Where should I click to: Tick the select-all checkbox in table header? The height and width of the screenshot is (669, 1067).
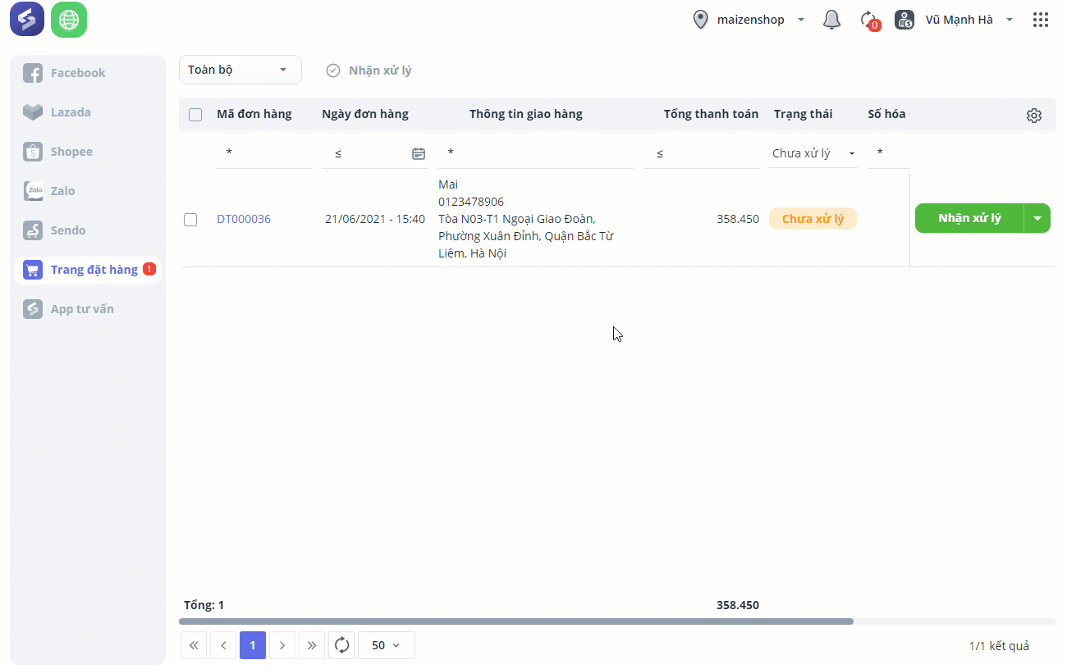click(195, 115)
